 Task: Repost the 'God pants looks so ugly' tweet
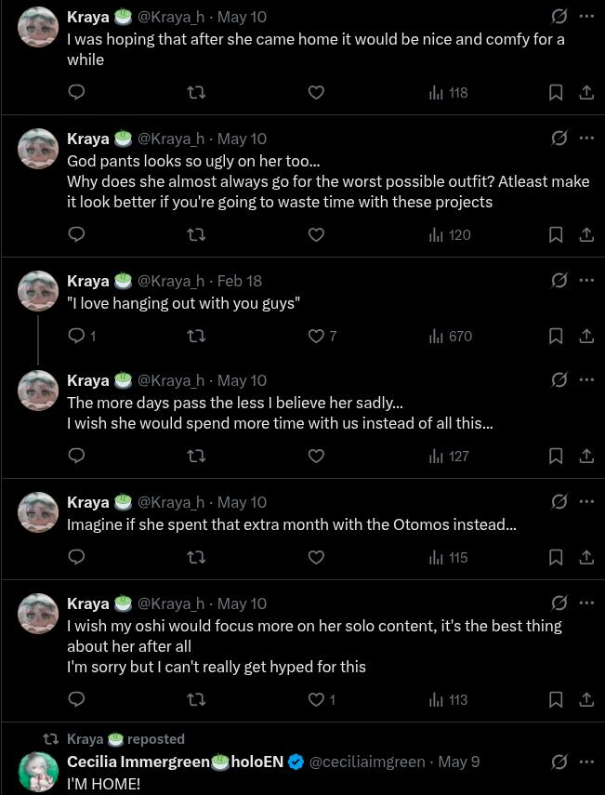(x=196, y=234)
